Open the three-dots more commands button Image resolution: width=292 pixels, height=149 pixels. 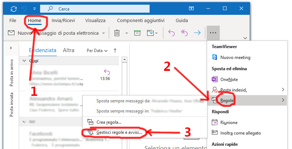[x=213, y=33]
